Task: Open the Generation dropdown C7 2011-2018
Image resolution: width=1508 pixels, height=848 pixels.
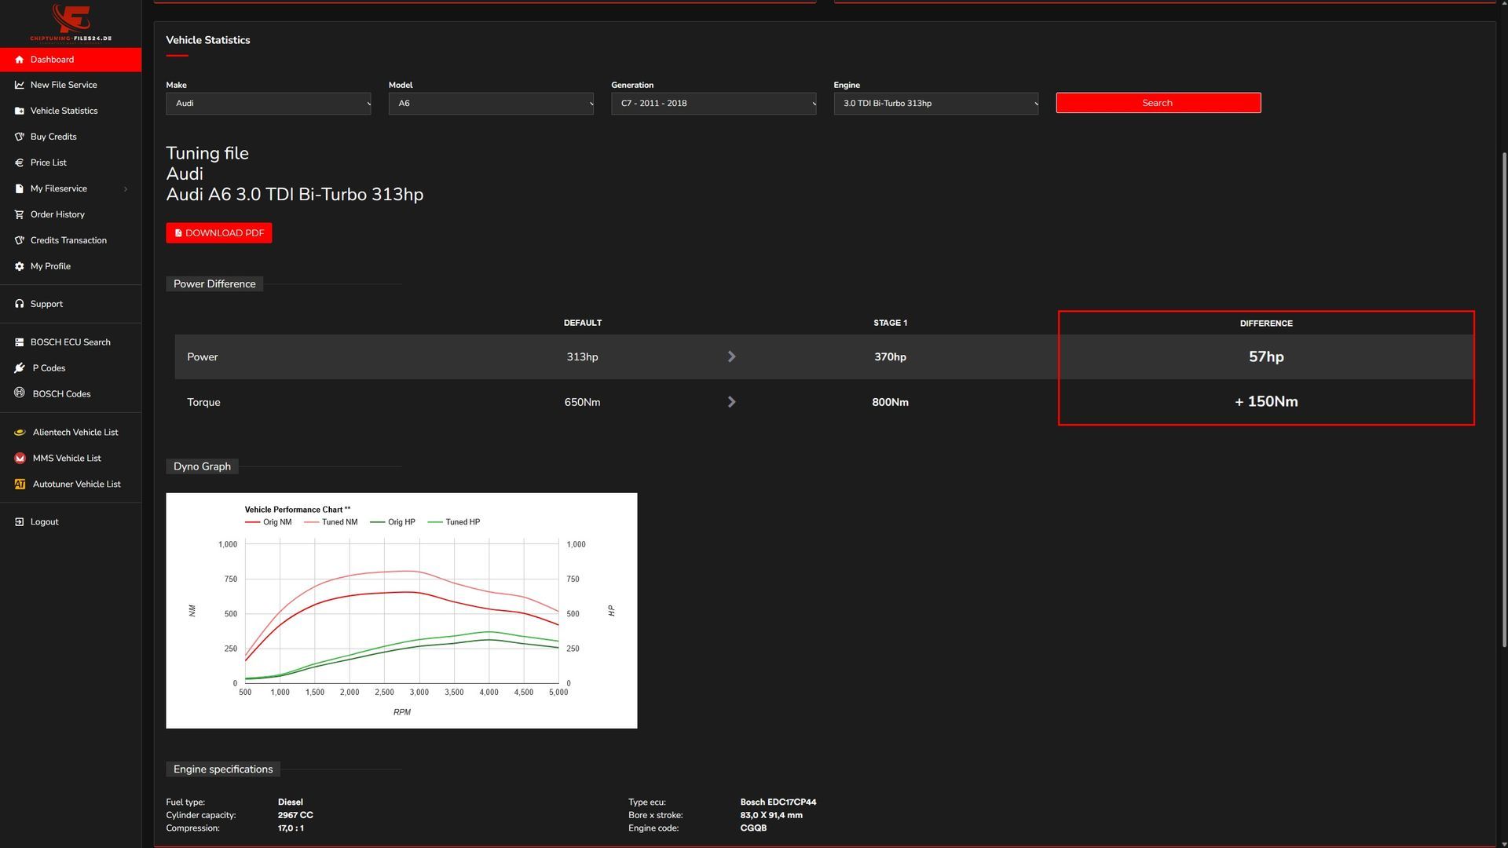Action: [x=713, y=104]
